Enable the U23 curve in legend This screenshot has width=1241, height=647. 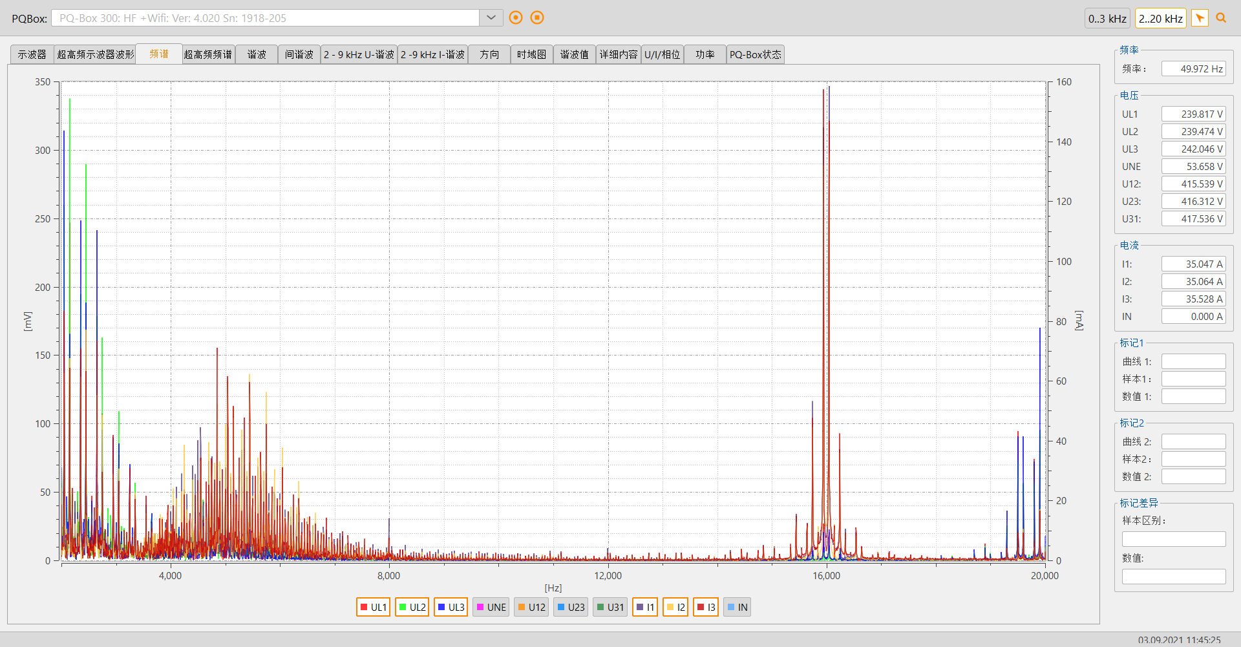click(571, 607)
